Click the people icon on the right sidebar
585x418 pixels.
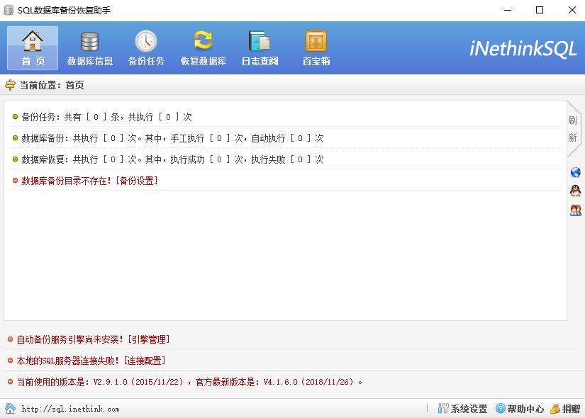tap(576, 210)
